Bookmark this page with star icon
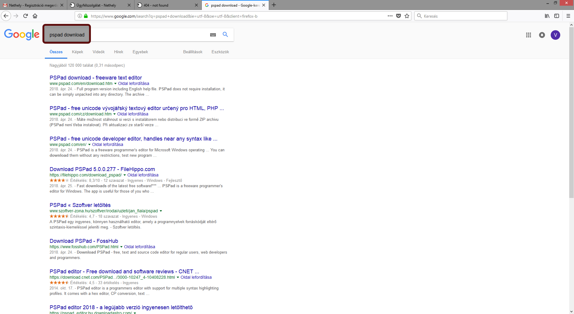574x314 pixels. click(407, 16)
